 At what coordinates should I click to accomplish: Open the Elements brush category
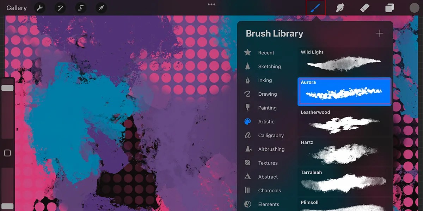[269, 204]
